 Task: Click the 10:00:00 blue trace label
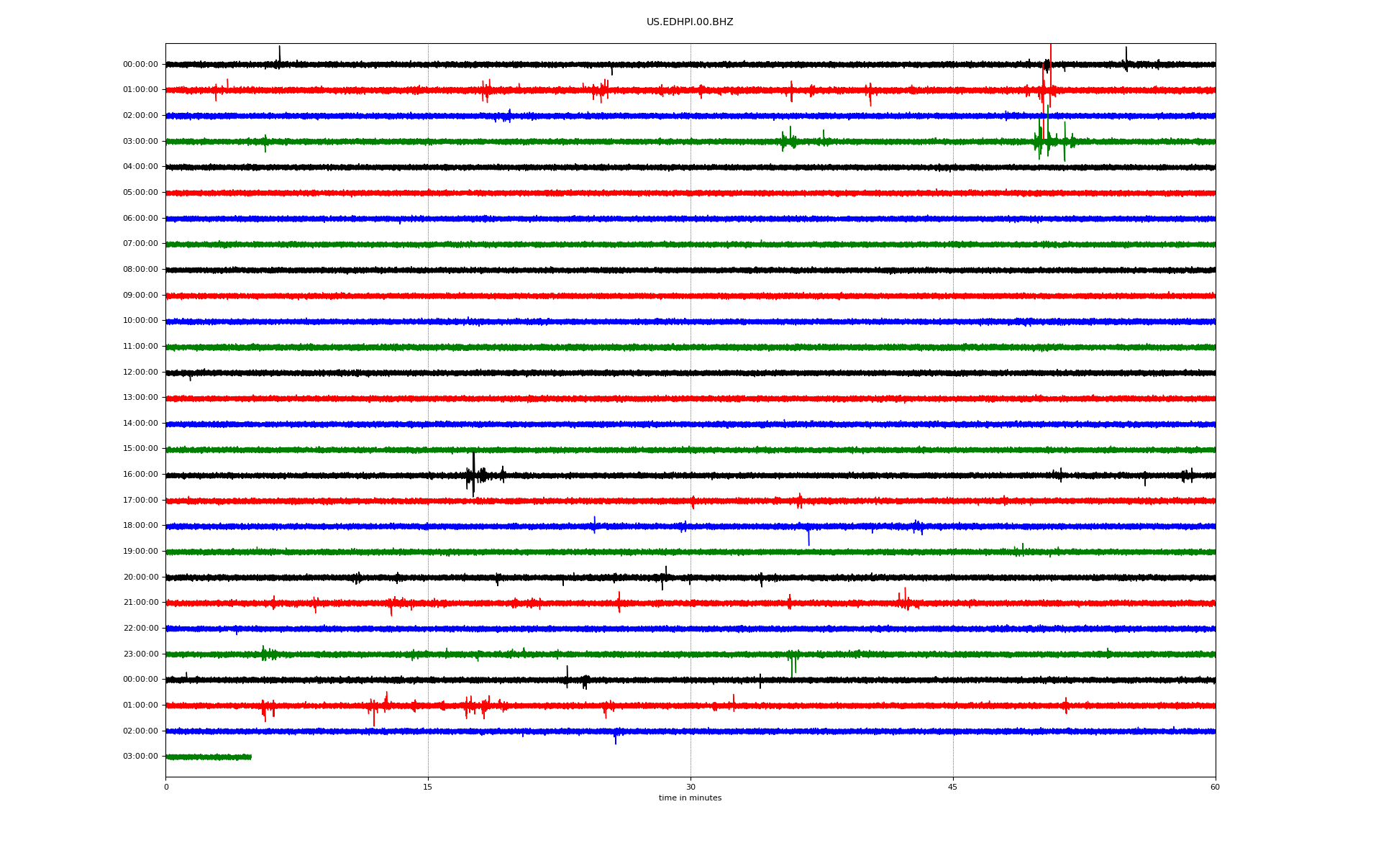[140, 321]
